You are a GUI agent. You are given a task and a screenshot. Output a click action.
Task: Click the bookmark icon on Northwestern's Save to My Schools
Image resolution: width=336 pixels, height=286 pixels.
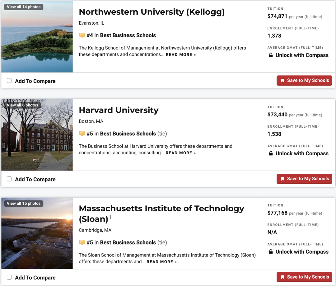(x=282, y=81)
